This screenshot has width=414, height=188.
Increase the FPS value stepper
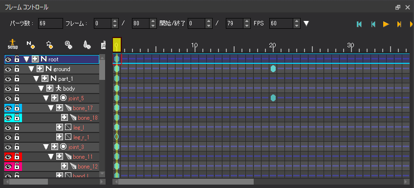click(x=297, y=21)
